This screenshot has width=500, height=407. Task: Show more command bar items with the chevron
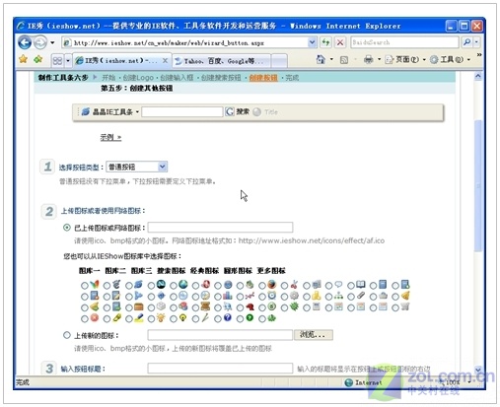pyautogui.click(x=479, y=55)
